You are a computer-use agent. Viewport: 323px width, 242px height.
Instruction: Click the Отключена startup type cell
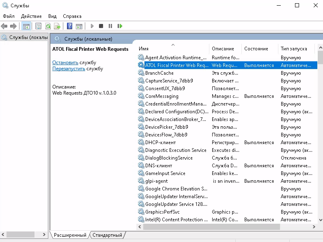(293, 158)
